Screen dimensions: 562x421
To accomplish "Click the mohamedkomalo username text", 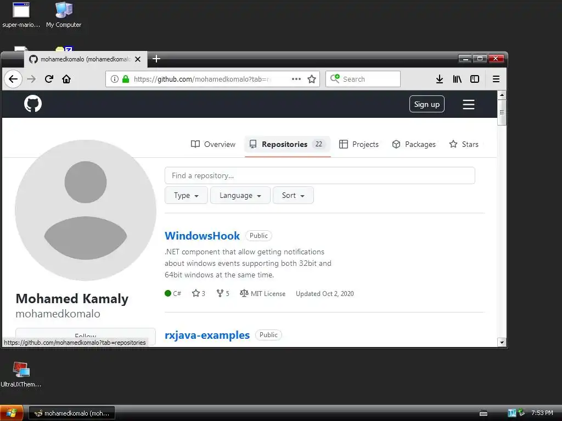I will point(58,314).
